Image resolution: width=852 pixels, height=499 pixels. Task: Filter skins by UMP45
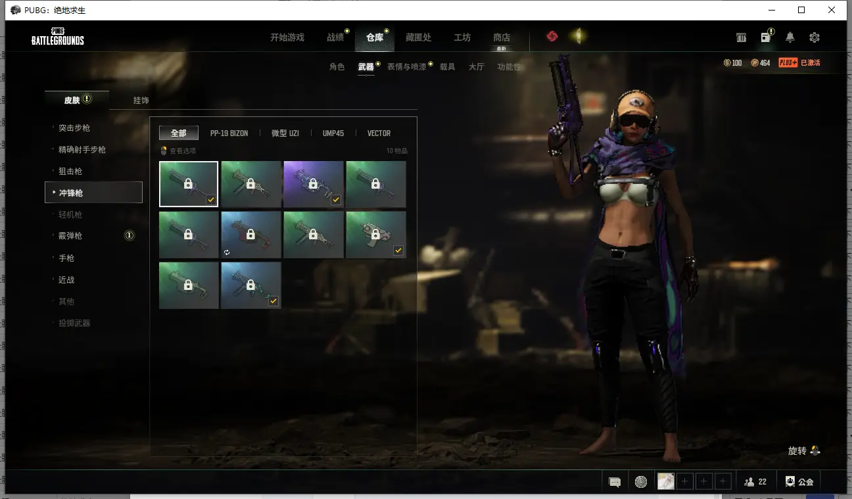coord(333,133)
